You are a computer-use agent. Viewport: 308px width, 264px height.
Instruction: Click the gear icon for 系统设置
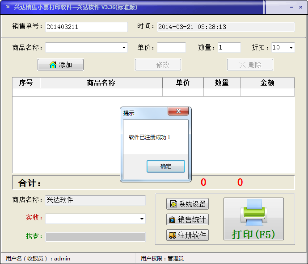click(173, 204)
